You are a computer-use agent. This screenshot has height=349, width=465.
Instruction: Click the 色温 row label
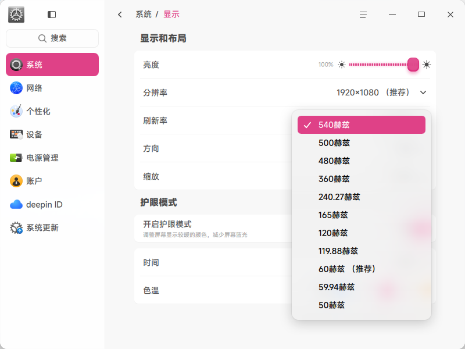click(x=151, y=290)
